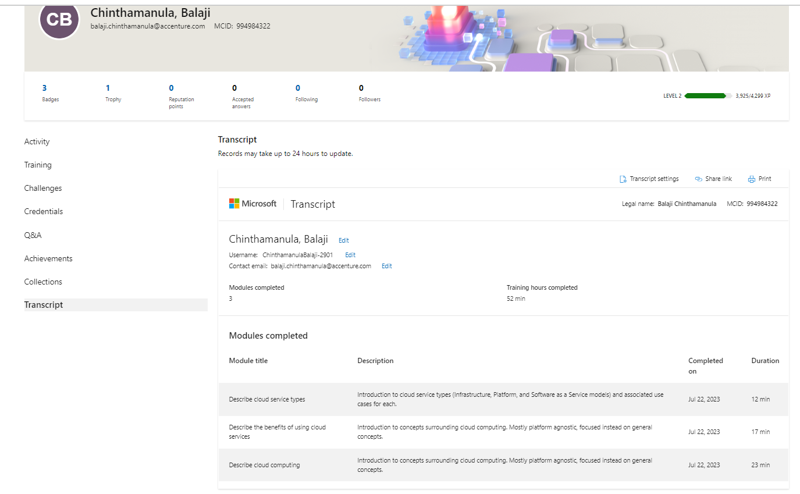Viewport: 800px width, 494px height.
Task: View the 3 Badges count
Action: 51,93
